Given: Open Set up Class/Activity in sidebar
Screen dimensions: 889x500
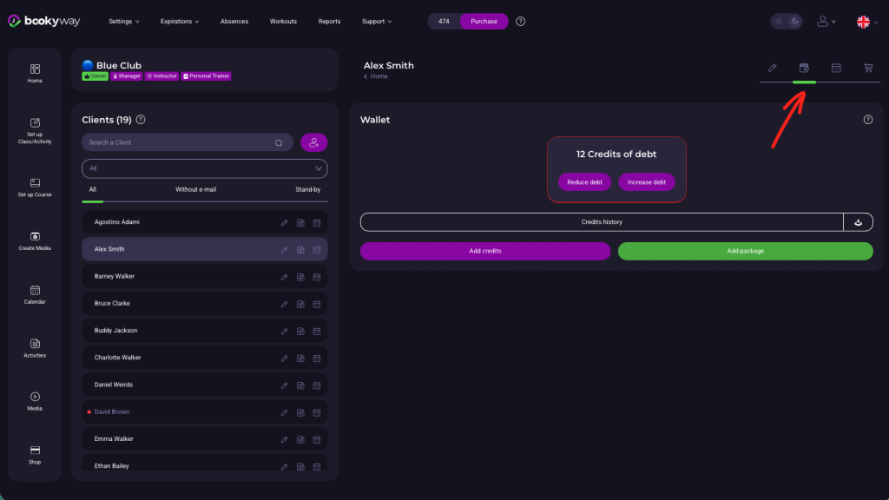Looking at the screenshot, I should point(35,131).
